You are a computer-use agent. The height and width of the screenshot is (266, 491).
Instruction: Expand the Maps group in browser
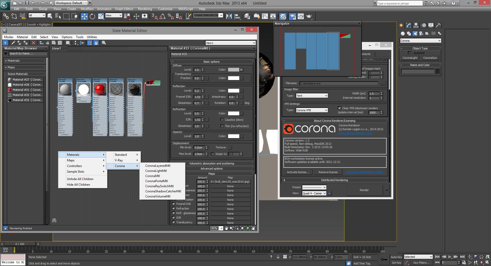[x=25, y=67]
